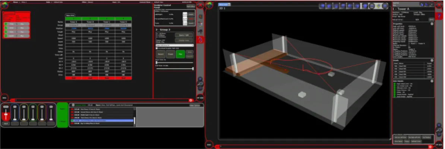The height and width of the screenshot is (149, 445).
Task: Clear the left window command line with red button
Action: pos(191,100)
